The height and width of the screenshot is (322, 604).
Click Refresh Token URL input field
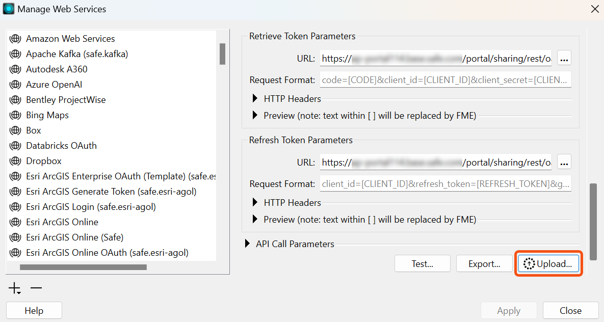(436, 162)
